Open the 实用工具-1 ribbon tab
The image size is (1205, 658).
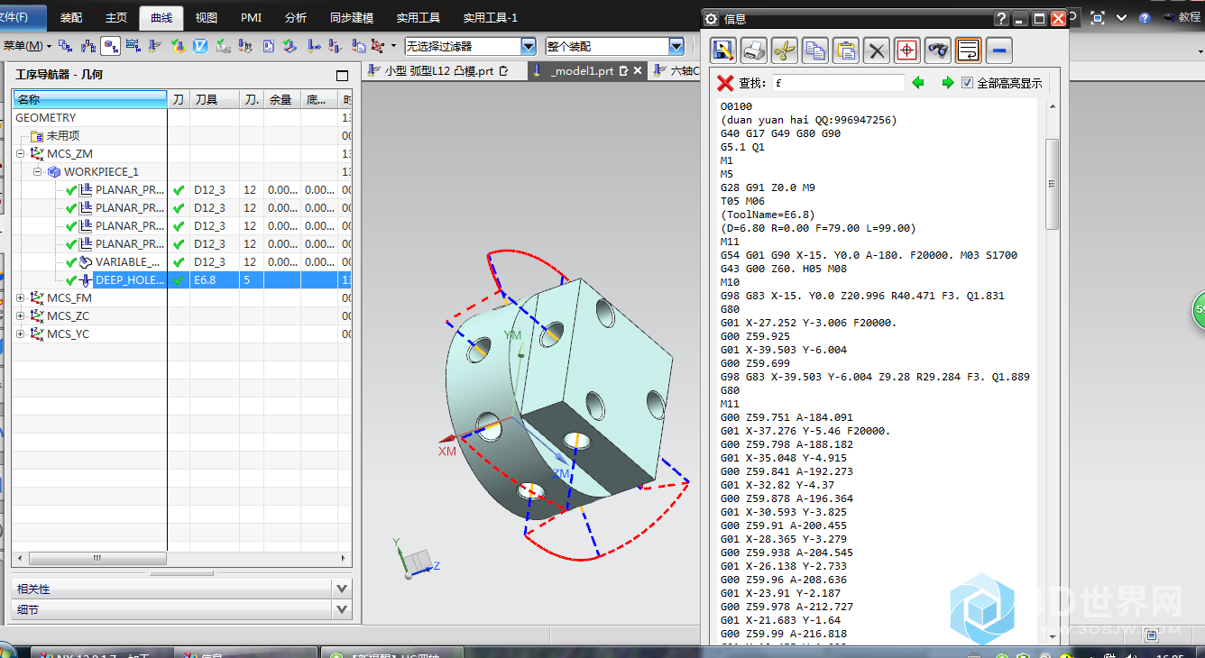tap(491, 17)
